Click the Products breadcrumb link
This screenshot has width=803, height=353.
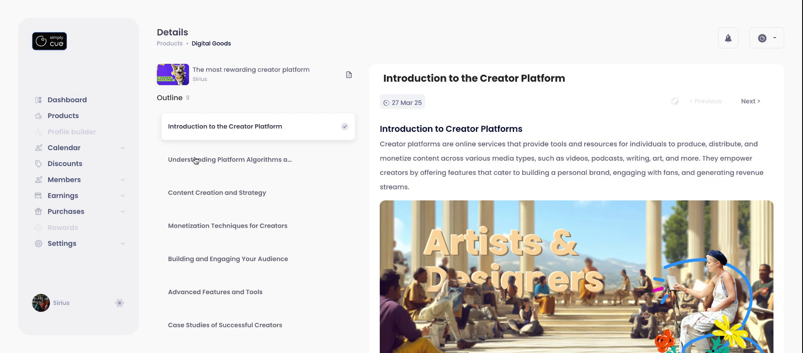[169, 43]
